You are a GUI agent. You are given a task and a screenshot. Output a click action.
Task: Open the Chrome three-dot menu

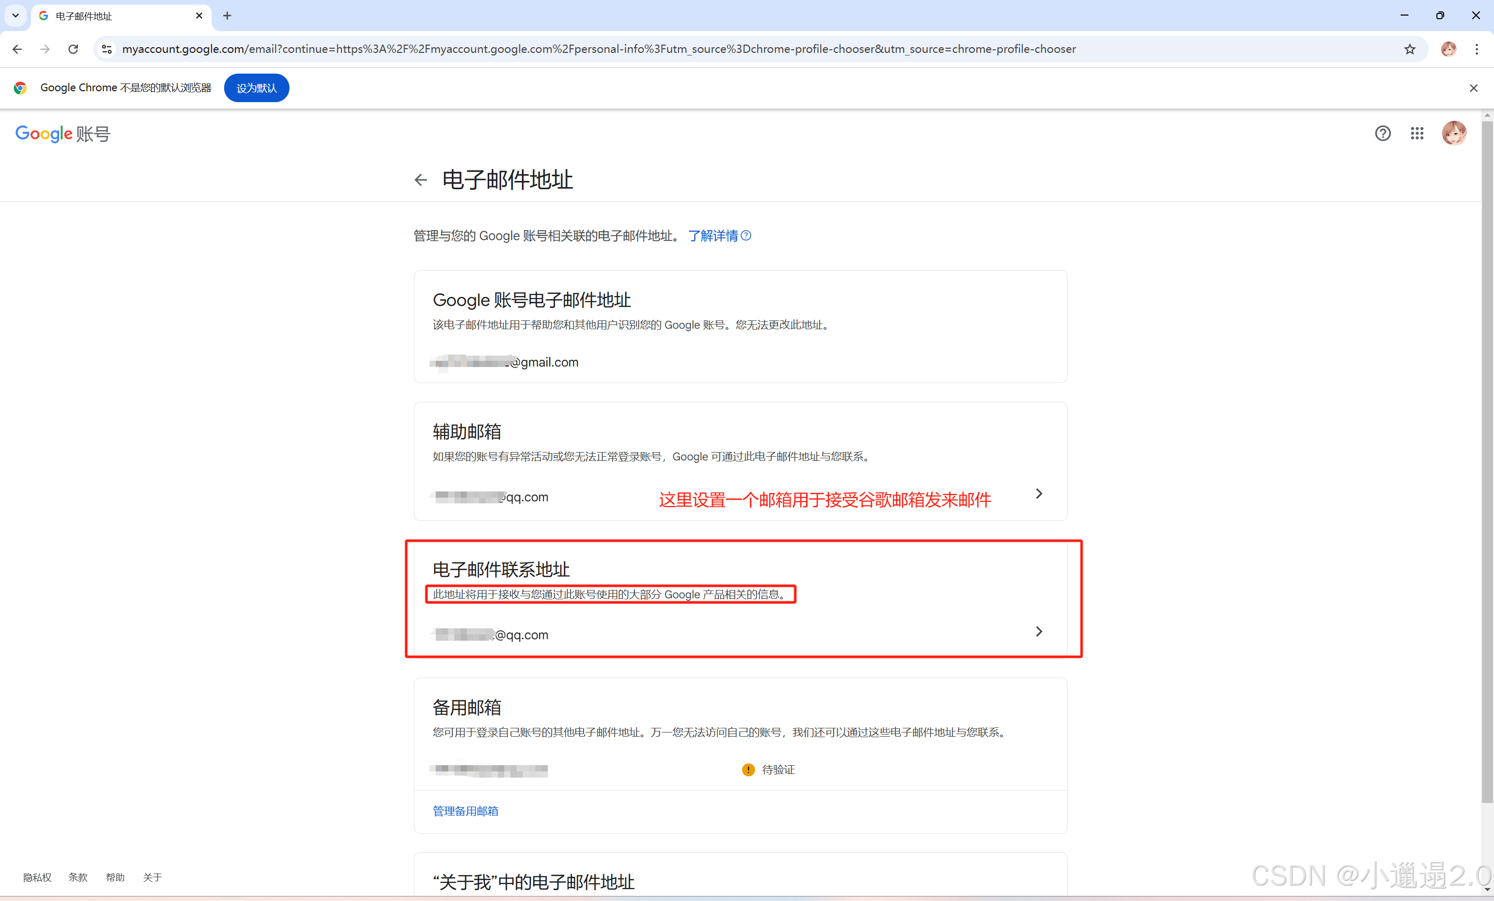click(x=1476, y=49)
